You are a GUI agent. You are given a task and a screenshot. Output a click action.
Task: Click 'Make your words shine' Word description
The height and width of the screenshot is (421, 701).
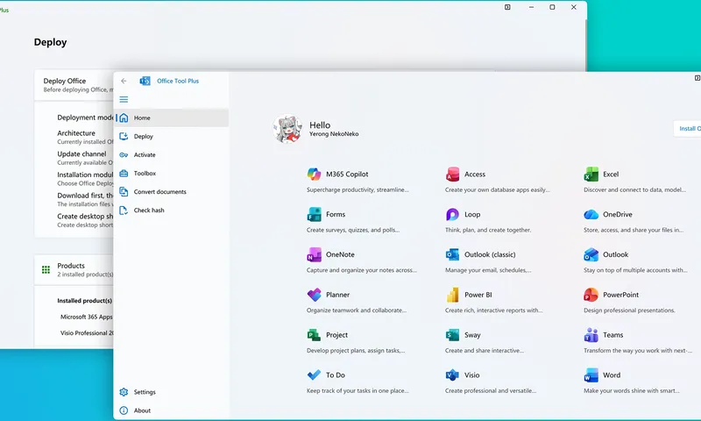(x=632, y=390)
